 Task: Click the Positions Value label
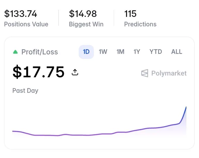point(26,24)
